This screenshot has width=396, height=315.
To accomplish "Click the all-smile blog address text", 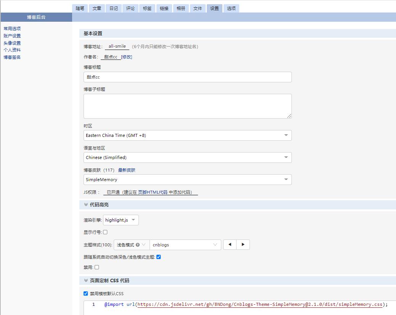I will (117, 46).
